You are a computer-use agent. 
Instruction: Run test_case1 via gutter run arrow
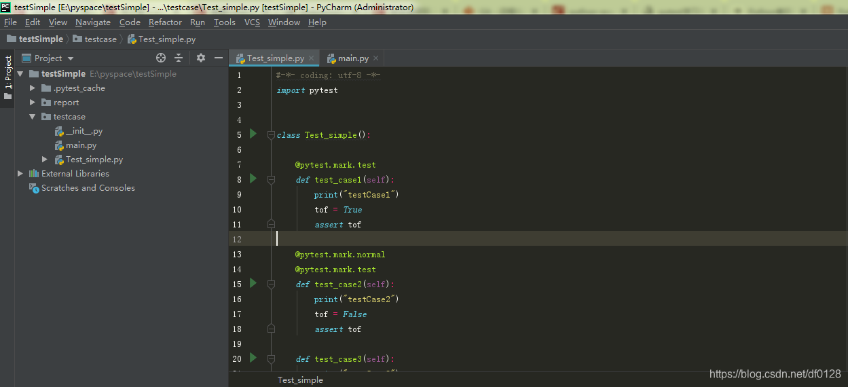pos(253,179)
